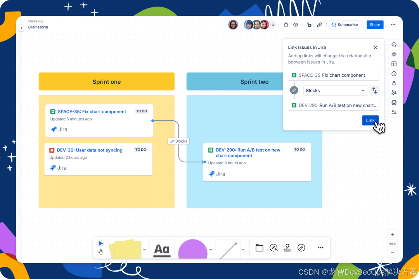Screen dimensions: 419x279
Task: Select the SPACE-35 issue field
Action: [x=334, y=75]
